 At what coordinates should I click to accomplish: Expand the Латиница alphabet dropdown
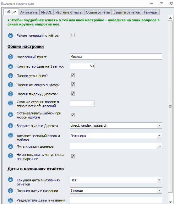tap(159, 136)
